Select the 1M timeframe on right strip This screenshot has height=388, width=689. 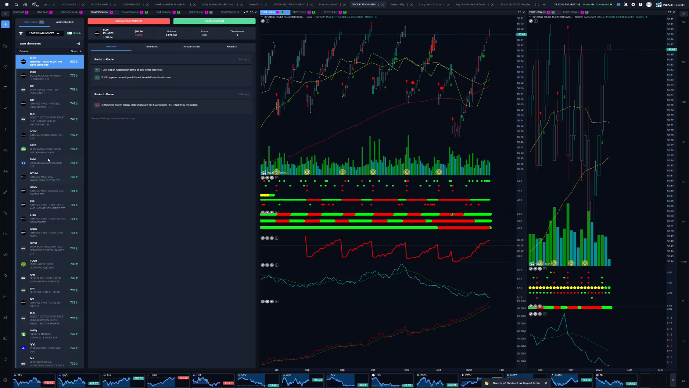pos(683,22)
